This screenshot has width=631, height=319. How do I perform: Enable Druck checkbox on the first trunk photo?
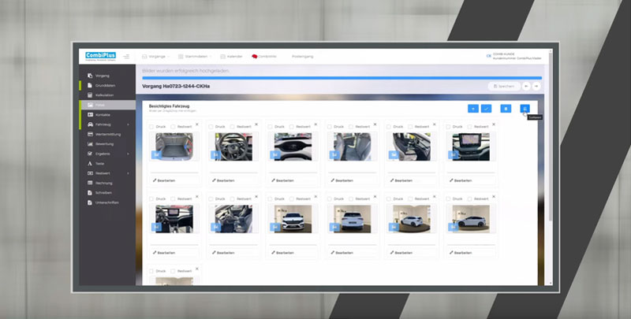pyautogui.click(x=152, y=127)
